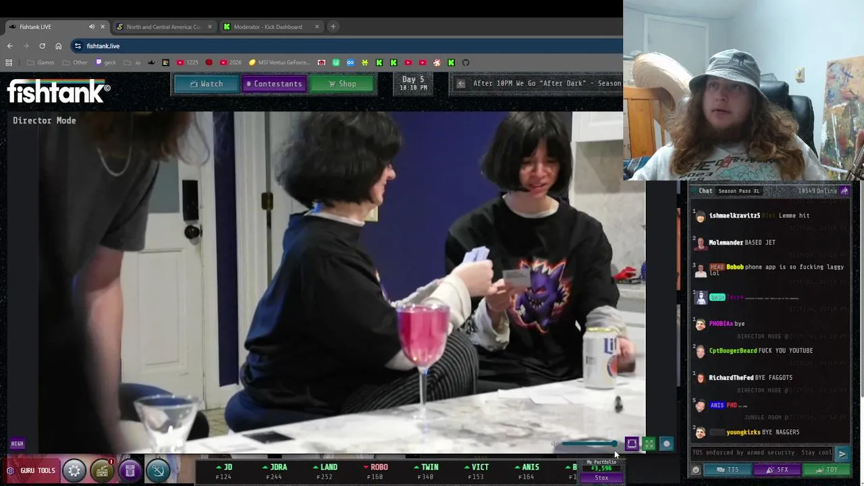Open Stox from My Portfolio
Viewport: 864px width, 486px height.
tap(601, 478)
